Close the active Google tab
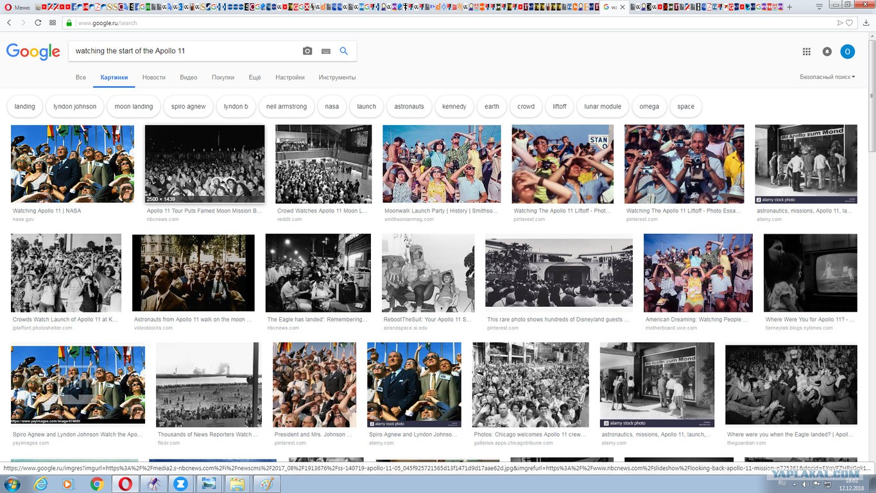Image resolution: width=876 pixels, height=493 pixels. click(x=623, y=7)
